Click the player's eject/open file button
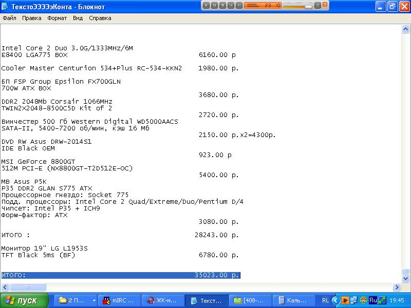 tap(317, 6)
